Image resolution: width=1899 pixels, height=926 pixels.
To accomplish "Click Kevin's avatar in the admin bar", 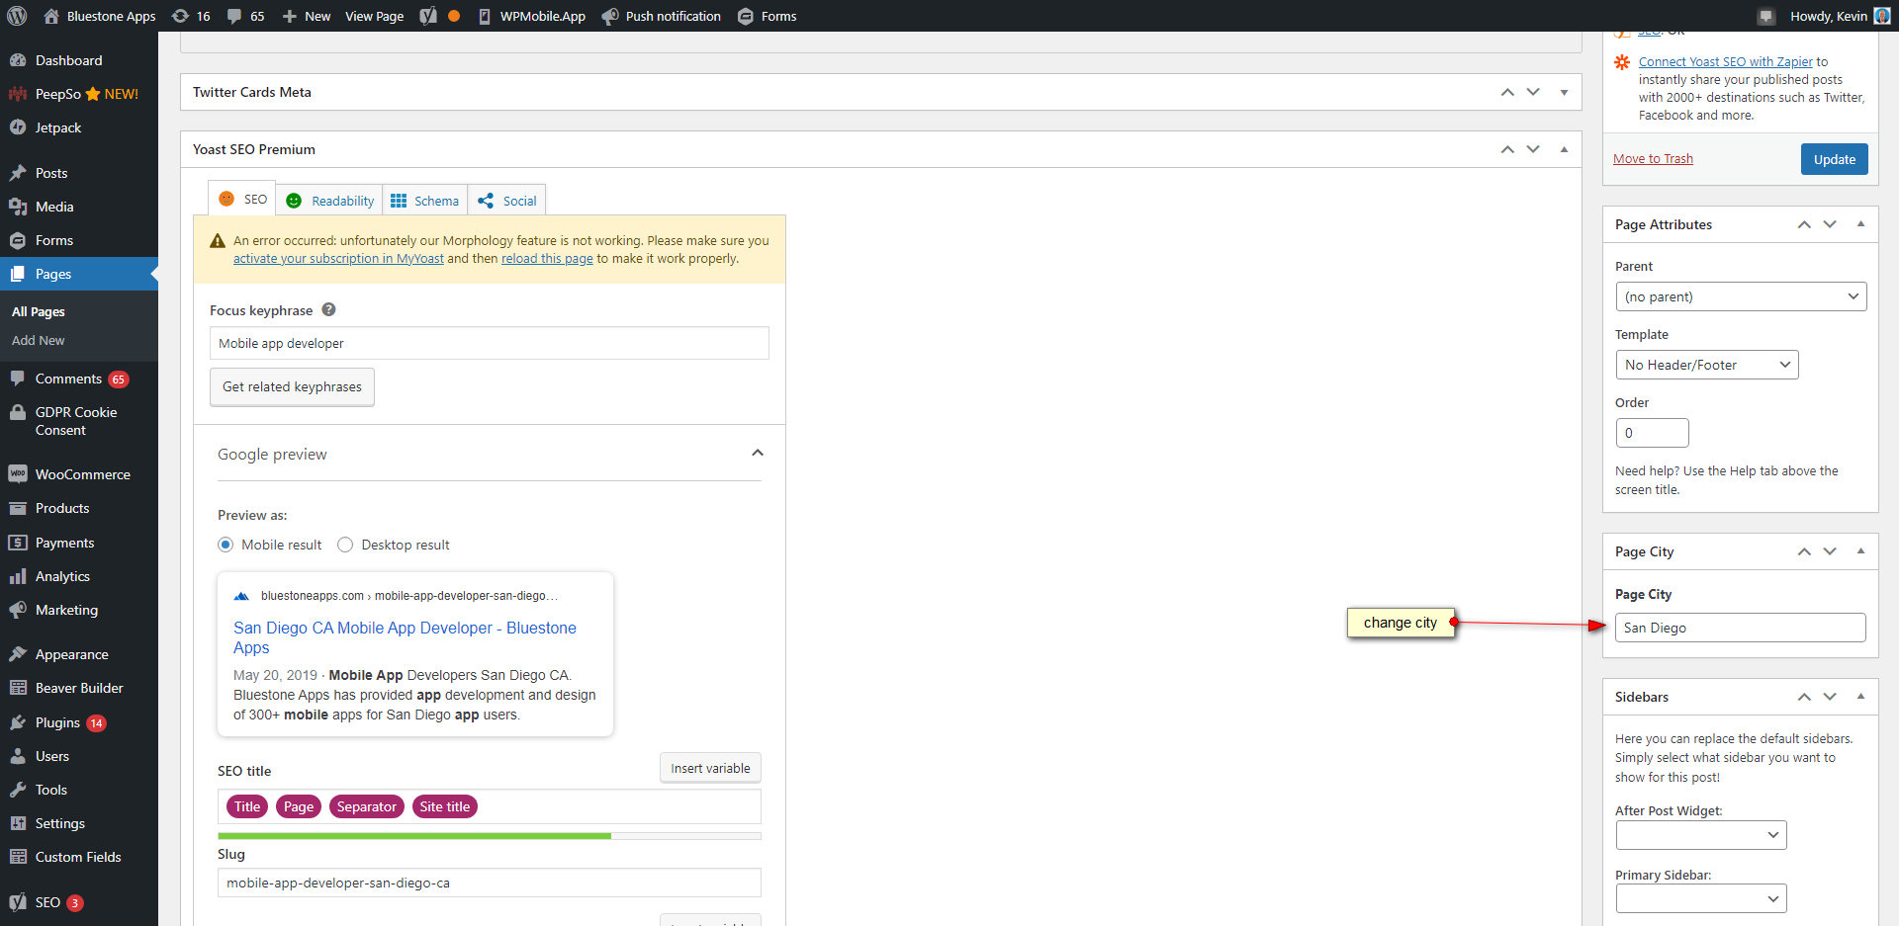I will point(1882,16).
